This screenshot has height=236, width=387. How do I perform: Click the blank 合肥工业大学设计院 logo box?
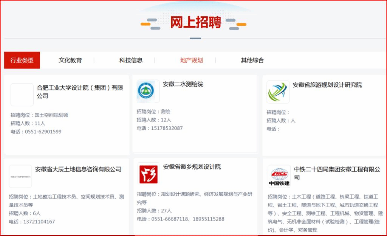(x=22, y=95)
